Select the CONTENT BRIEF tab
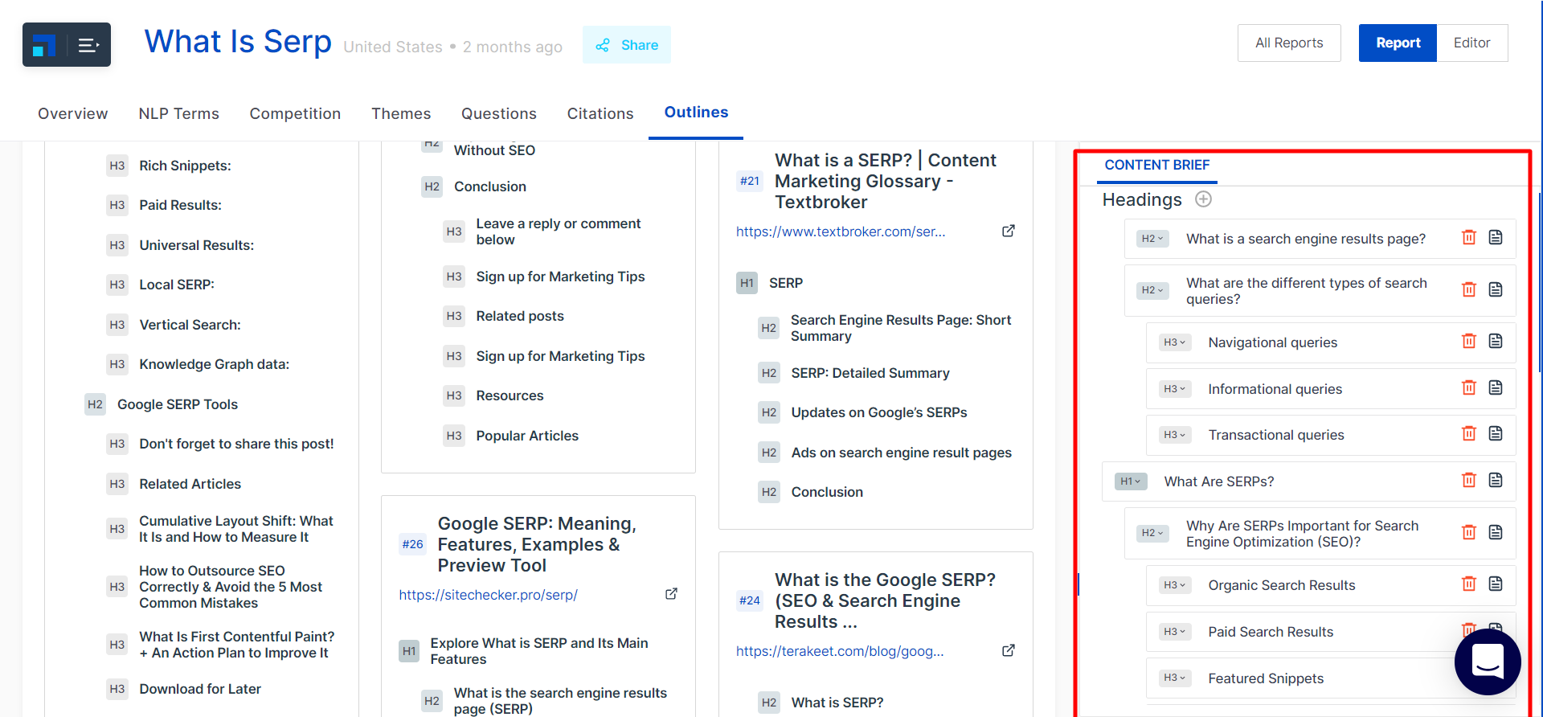 tap(1156, 165)
